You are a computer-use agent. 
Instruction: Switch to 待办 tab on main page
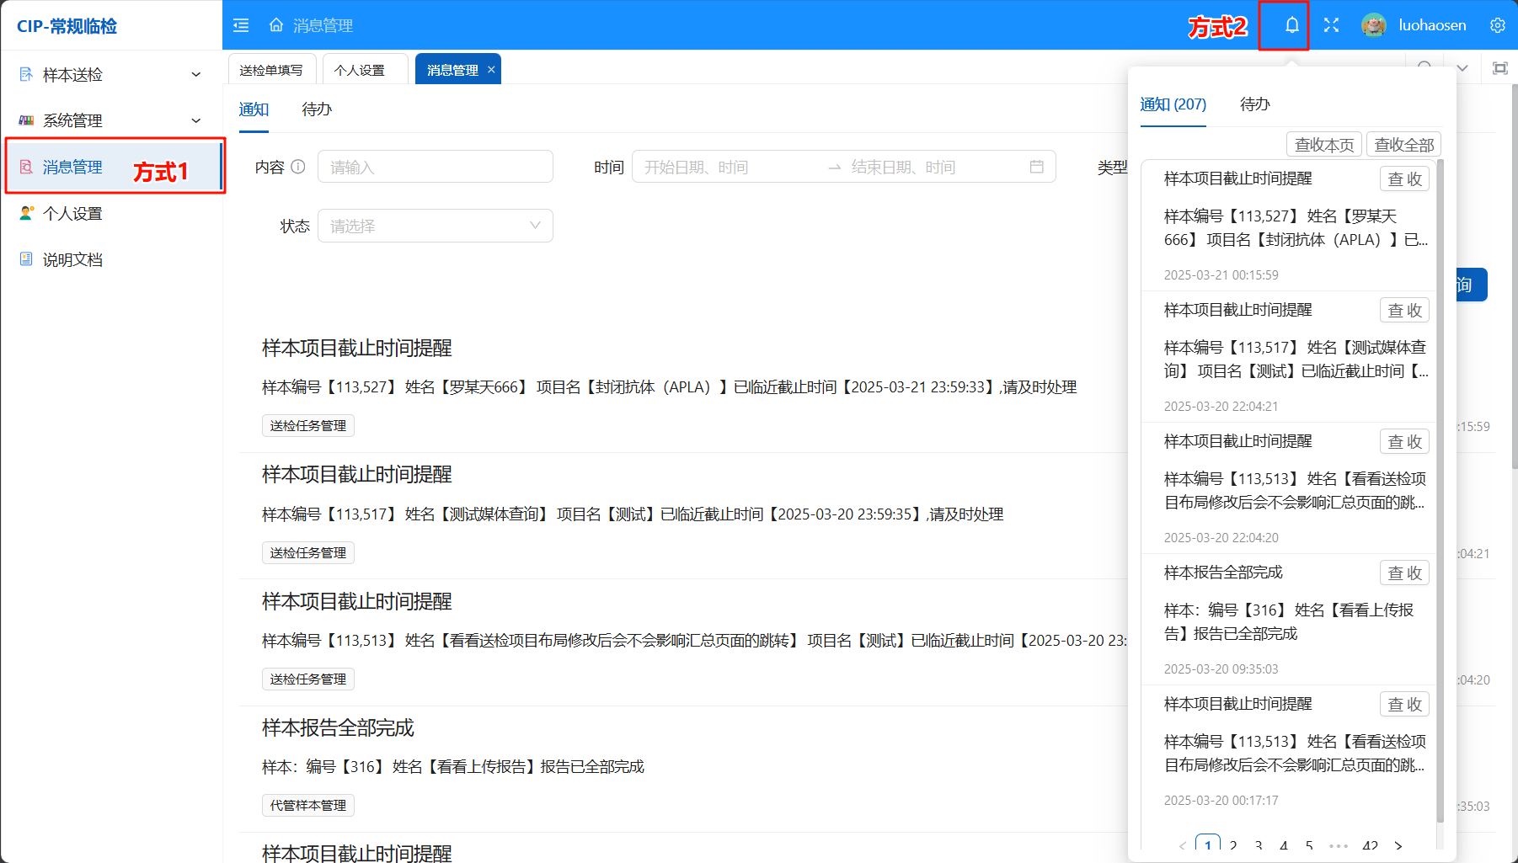pyautogui.click(x=317, y=109)
